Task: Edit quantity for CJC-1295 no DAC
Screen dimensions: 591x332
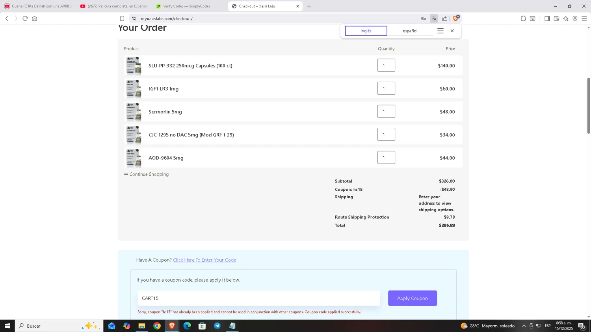Action: 386,135
